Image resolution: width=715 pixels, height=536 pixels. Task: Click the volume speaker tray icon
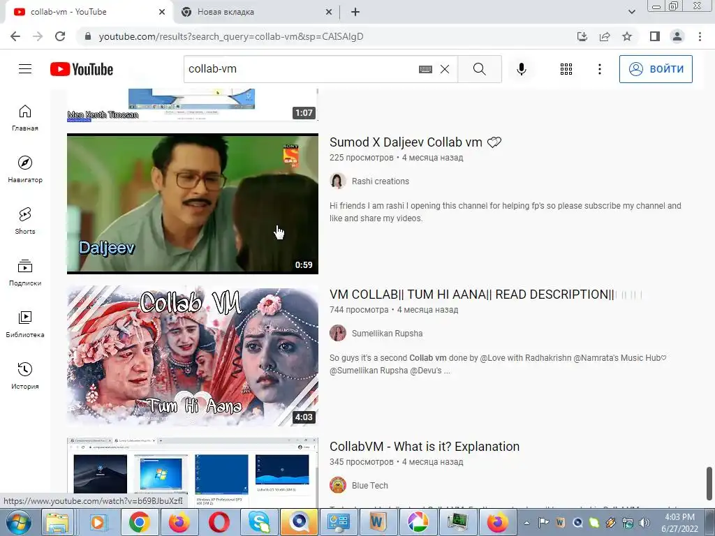tap(644, 523)
